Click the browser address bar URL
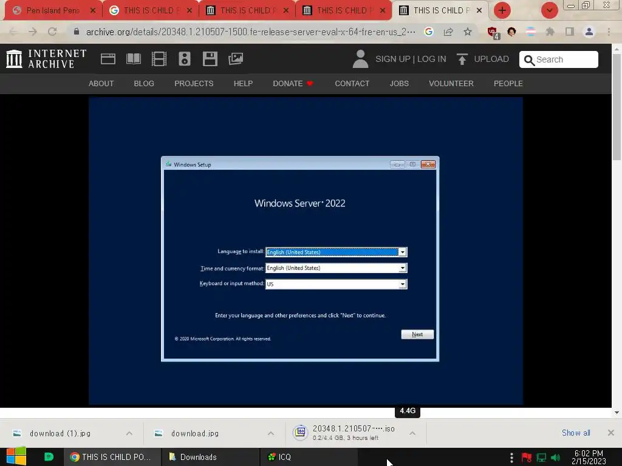 [x=251, y=32]
